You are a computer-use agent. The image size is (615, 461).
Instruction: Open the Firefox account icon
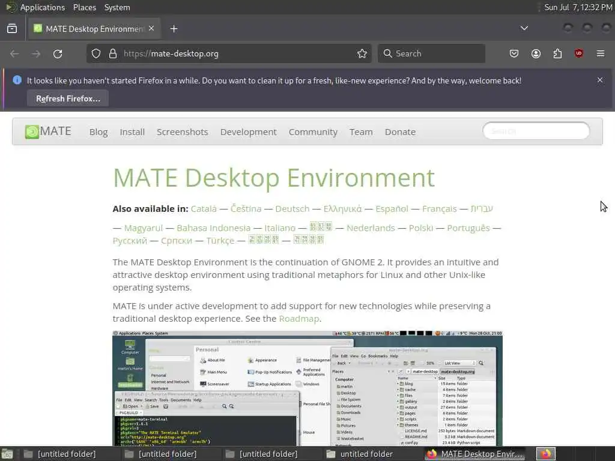point(536,53)
